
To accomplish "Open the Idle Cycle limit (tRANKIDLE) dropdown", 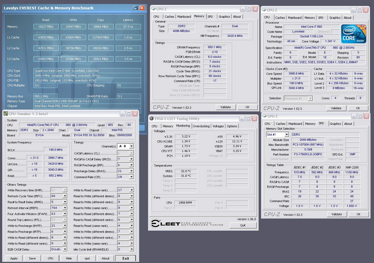I will (x=131, y=249).
